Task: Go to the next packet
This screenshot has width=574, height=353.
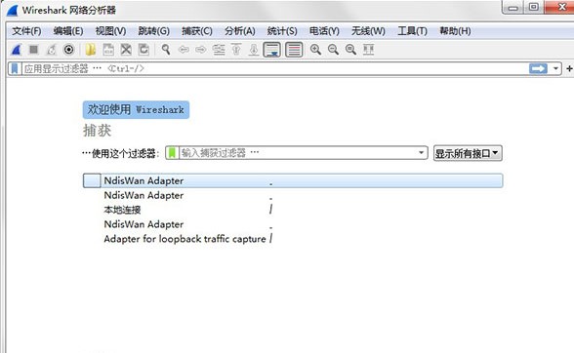Action: 201,50
